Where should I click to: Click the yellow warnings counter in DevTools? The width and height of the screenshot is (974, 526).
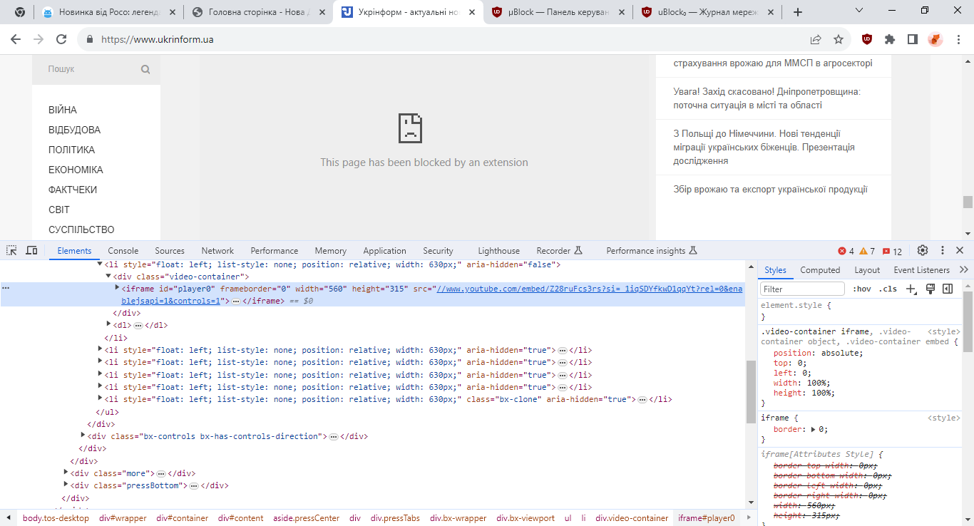pyautogui.click(x=866, y=250)
